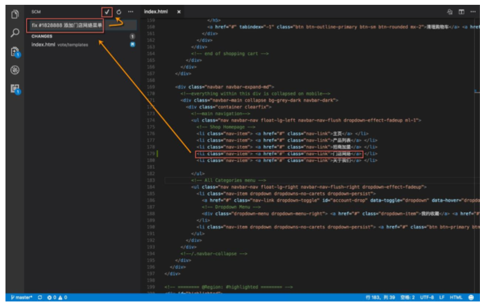
Task: Click the changes count badge
Action: pyautogui.click(x=132, y=37)
